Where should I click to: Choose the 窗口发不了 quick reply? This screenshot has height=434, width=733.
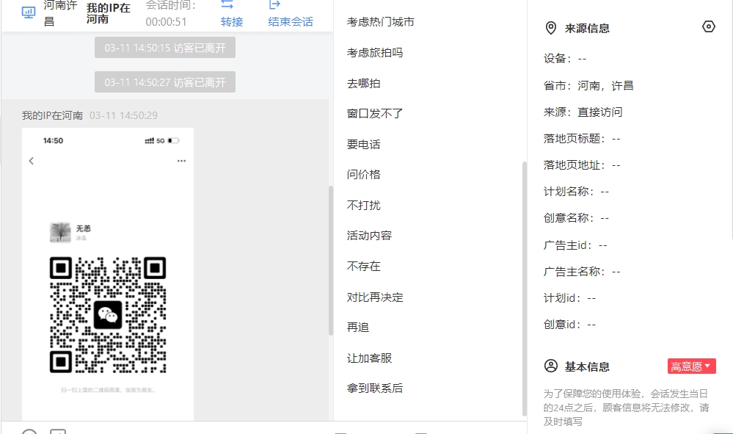(375, 114)
